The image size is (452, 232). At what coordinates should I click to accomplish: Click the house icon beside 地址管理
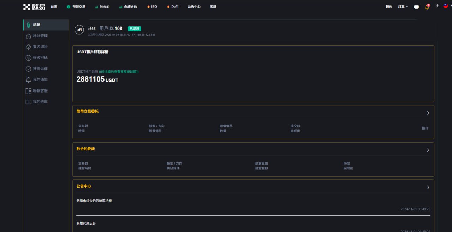tap(29, 36)
